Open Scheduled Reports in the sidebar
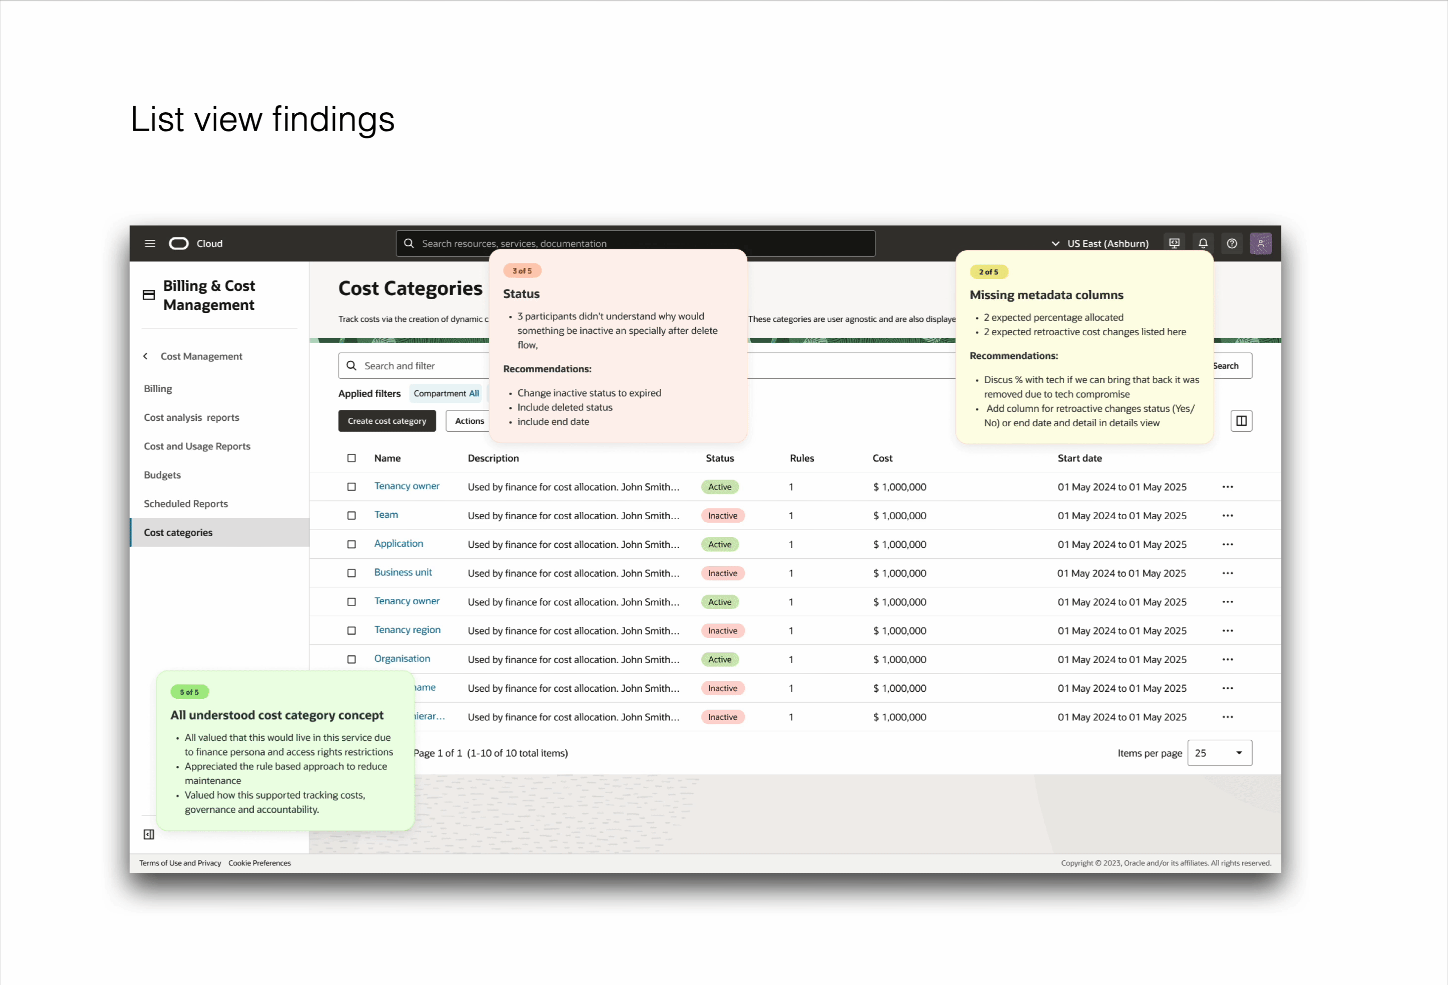1448x985 pixels. (x=185, y=504)
